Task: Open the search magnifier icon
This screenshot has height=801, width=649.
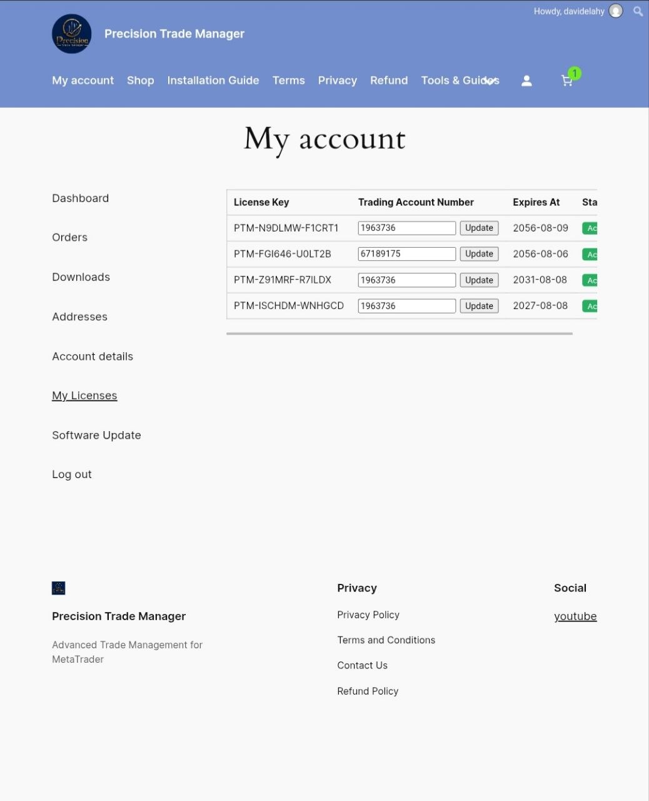Action: 638,11
